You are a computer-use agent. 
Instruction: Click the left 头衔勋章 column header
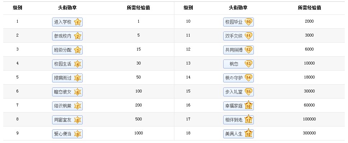[x=68, y=8]
